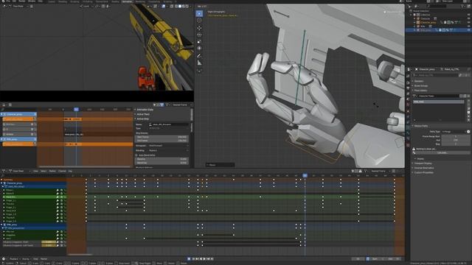Expand Viewport Display section
The width and height of the screenshot is (472, 265).
(x=423, y=163)
